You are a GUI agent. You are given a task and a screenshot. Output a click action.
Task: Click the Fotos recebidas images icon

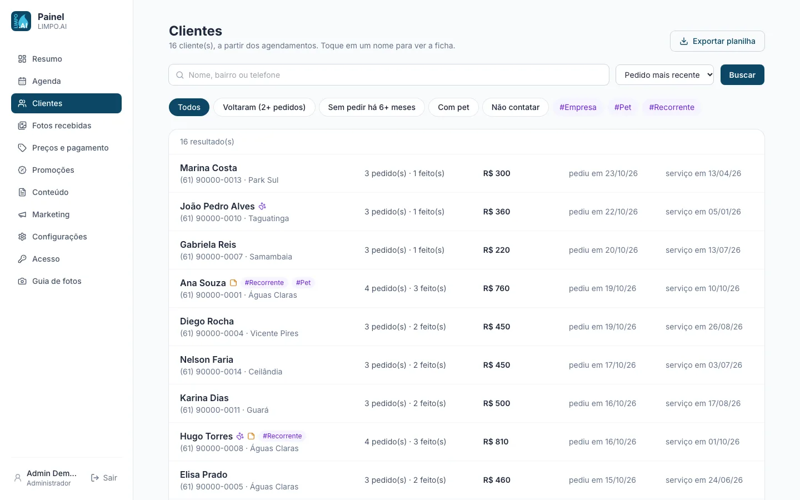[22, 126]
